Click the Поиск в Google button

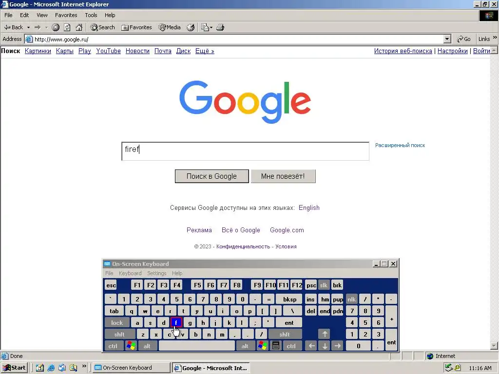coord(211,176)
